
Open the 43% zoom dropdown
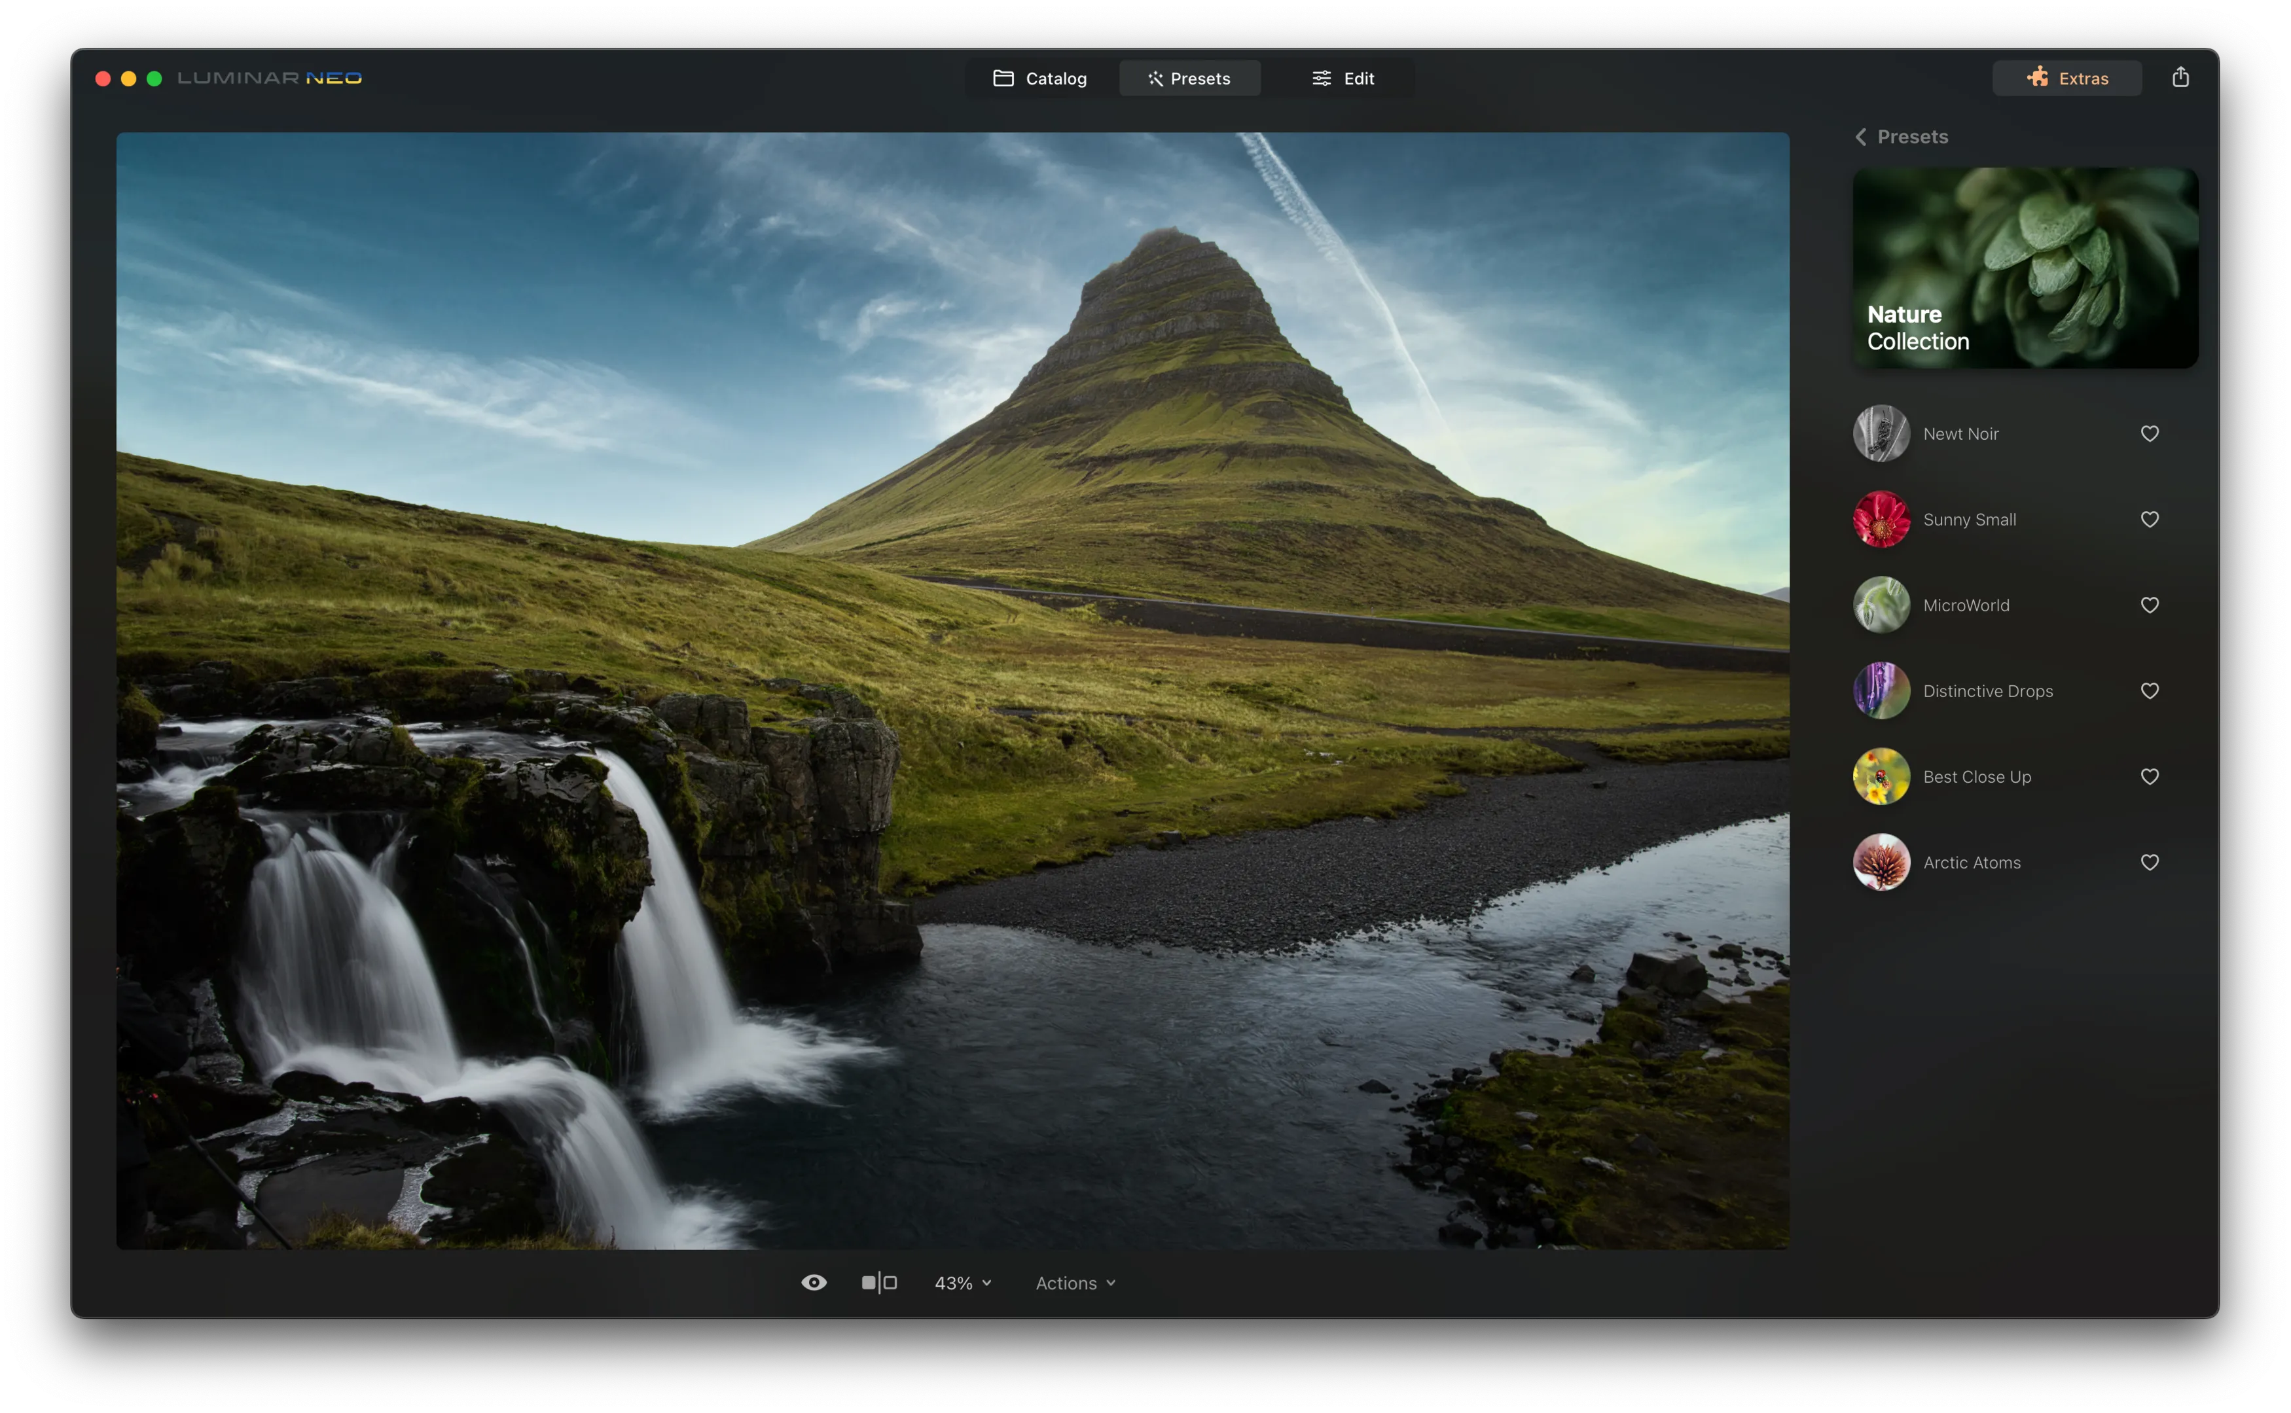tap(963, 1283)
